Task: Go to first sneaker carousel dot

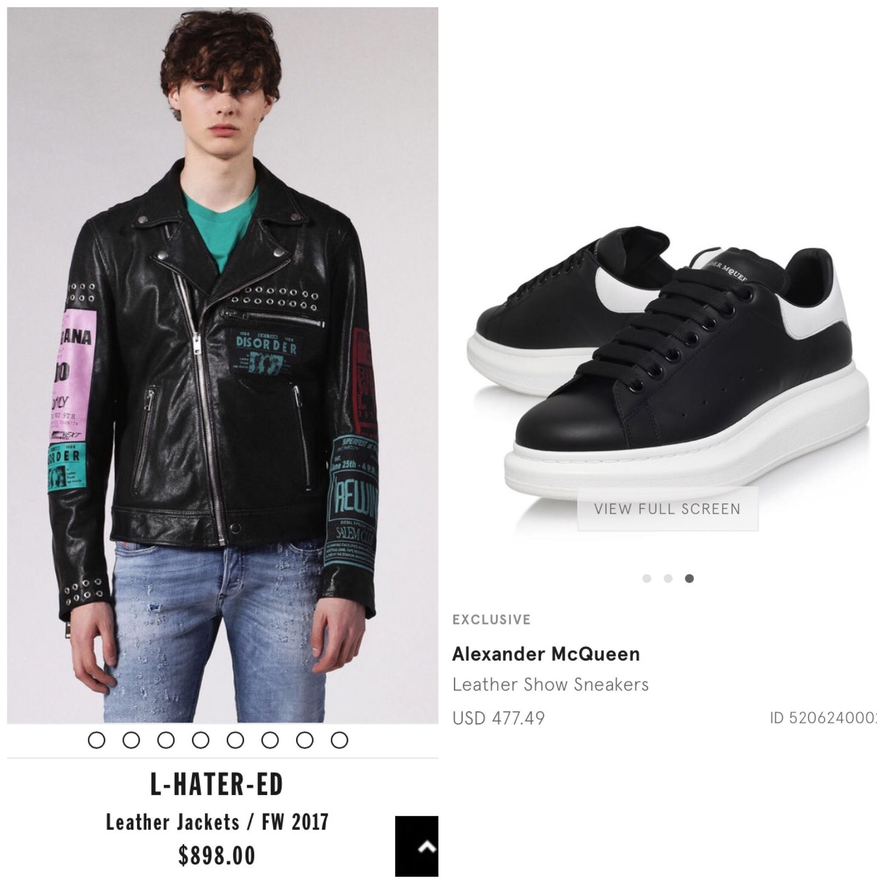Action: click(647, 579)
